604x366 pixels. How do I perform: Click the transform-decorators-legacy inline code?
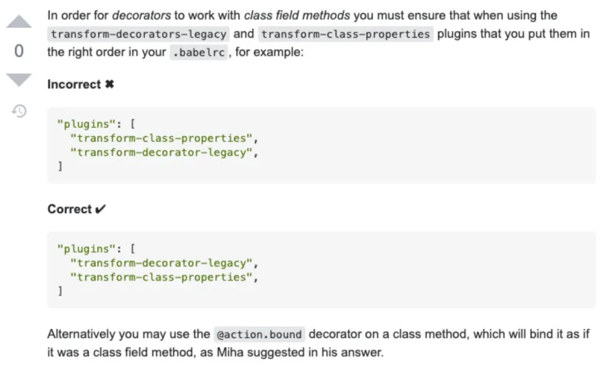click(x=139, y=34)
